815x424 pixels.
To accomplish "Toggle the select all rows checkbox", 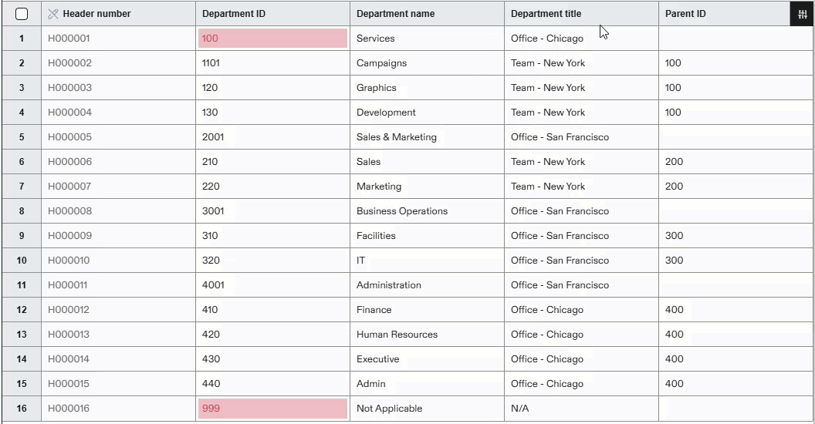I will [22, 14].
